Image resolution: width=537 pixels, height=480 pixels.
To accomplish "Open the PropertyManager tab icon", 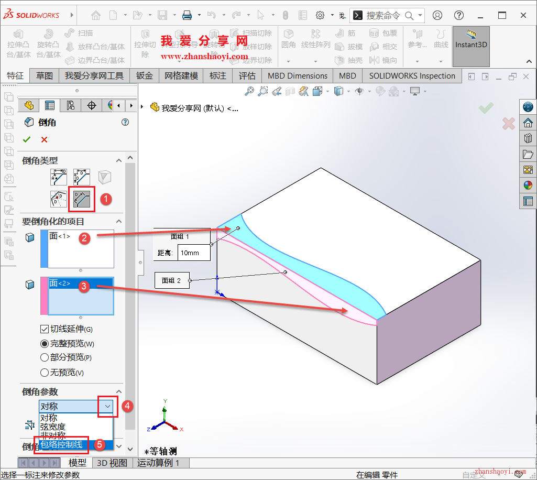I will click(x=50, y=105).
